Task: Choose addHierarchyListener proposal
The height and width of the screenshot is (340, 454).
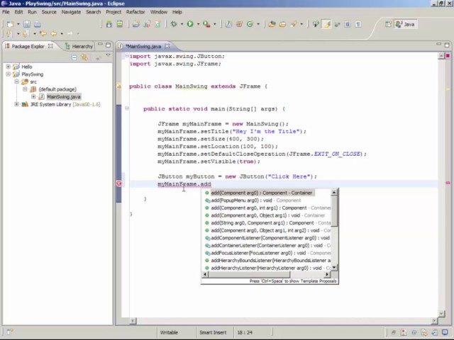Action: tap(267, 268)
